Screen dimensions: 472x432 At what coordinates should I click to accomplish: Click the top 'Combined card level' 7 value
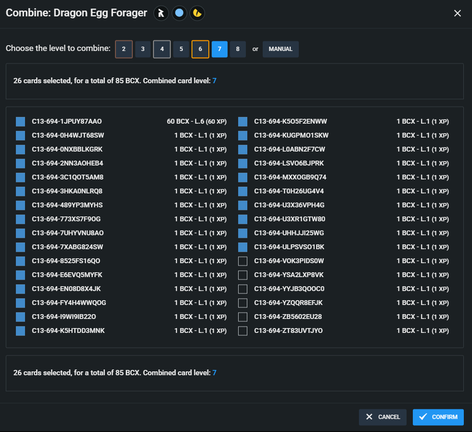[214, 81]
